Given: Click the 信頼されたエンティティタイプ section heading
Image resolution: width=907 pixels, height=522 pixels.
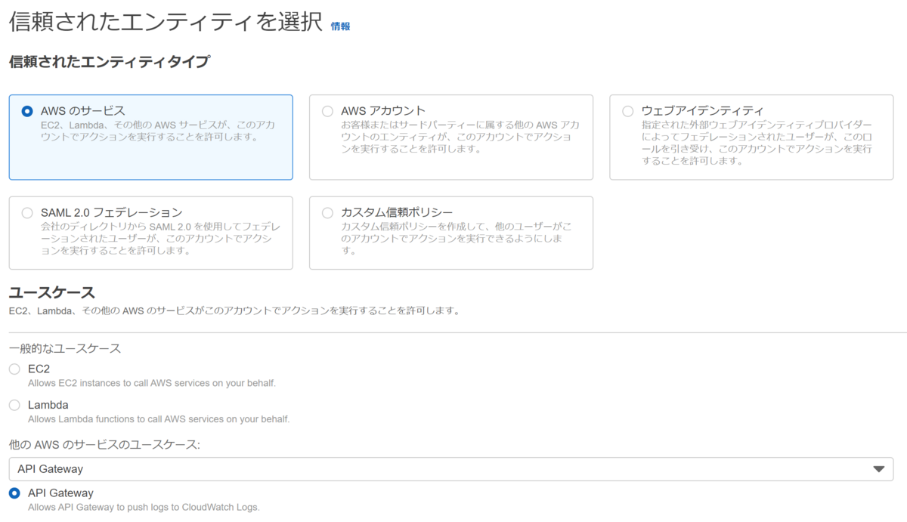Looking at the screenshot, I should [x=110, y=62].
